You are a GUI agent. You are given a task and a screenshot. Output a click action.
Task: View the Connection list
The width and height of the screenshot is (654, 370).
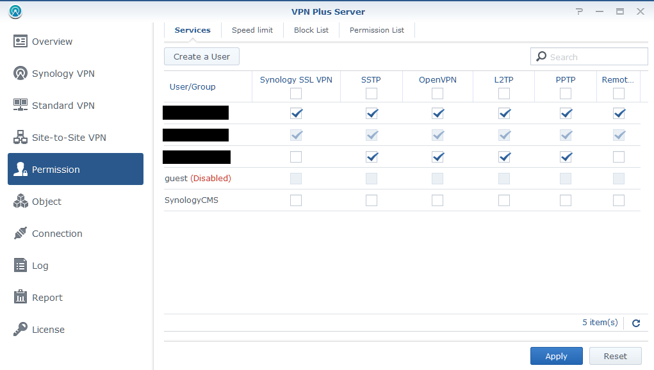56,233
